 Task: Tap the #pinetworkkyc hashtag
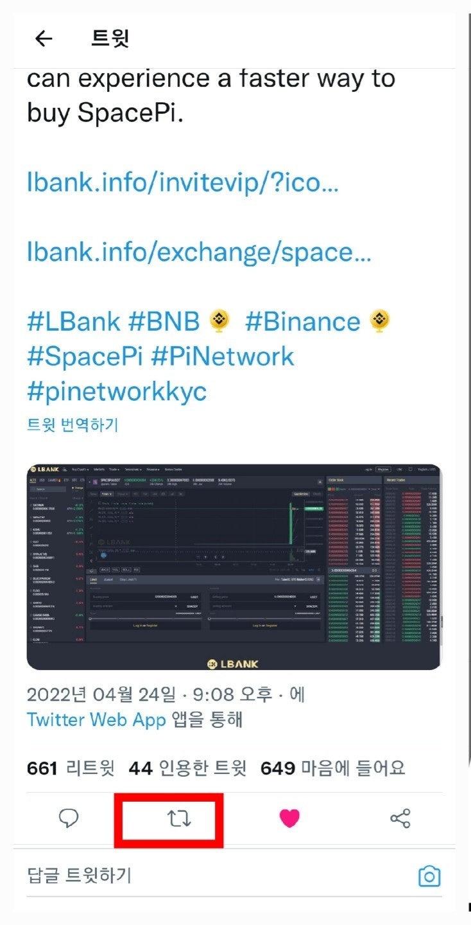point(117,391)
